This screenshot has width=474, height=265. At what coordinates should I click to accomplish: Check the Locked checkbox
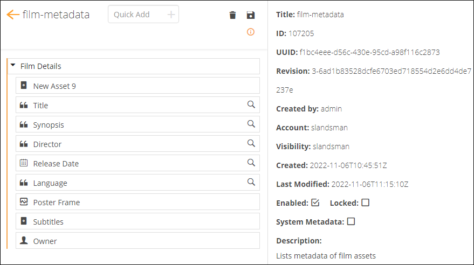coord(366,203)
